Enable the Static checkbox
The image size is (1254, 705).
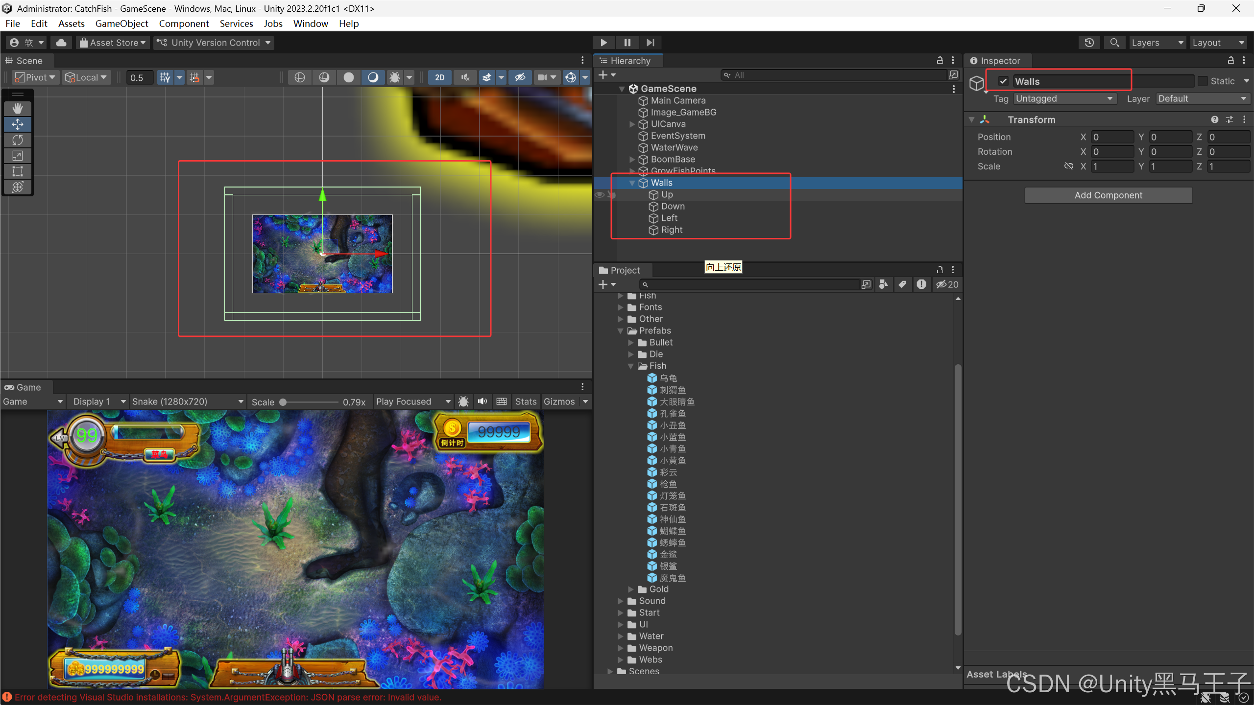(x=1203, y=81)
